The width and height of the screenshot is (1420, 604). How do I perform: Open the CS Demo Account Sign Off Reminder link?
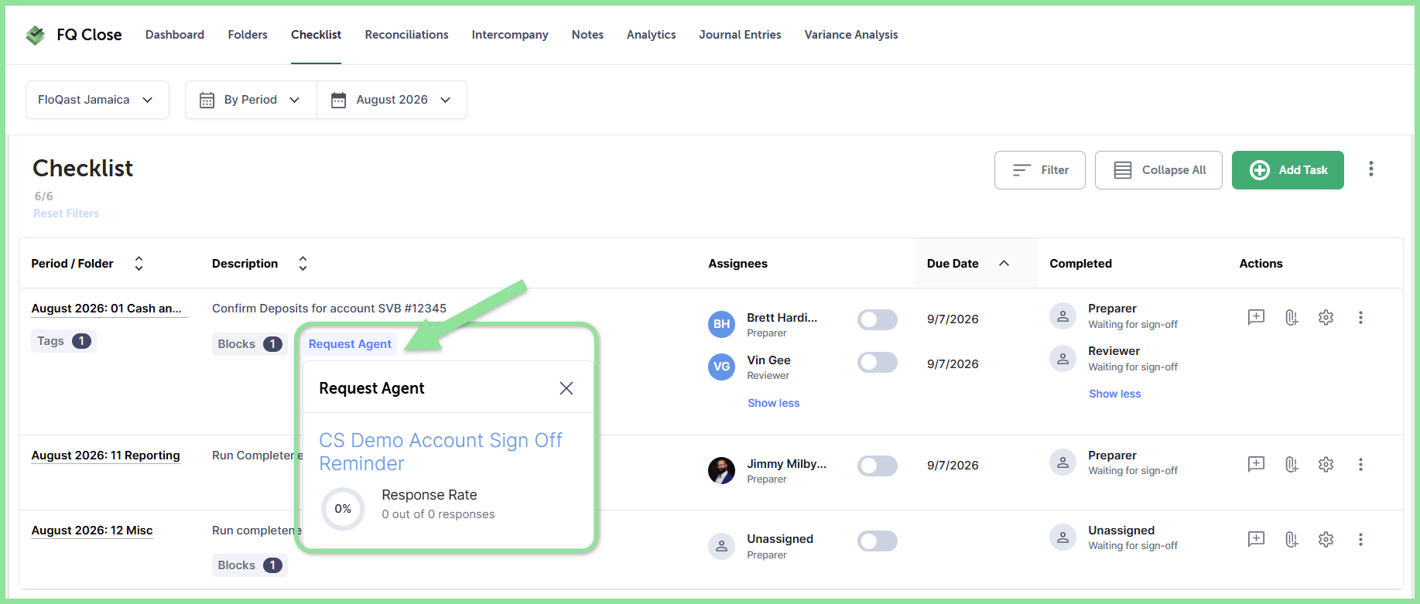[440, 452]
